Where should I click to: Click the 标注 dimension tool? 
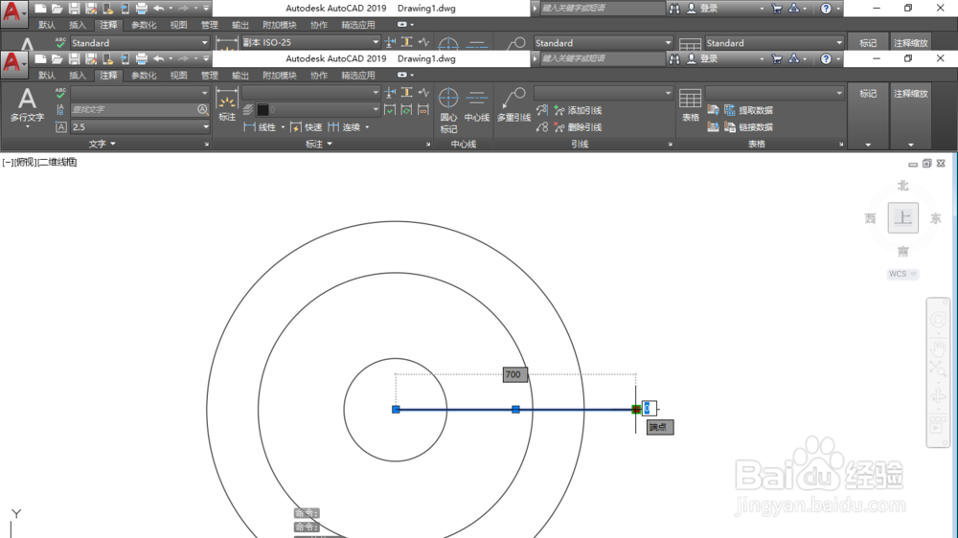[227, 105]
